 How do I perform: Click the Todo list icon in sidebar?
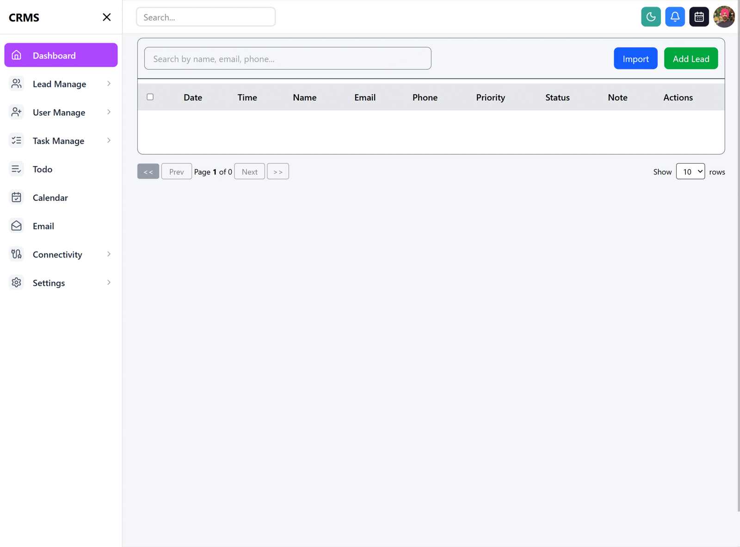[17, 169]
